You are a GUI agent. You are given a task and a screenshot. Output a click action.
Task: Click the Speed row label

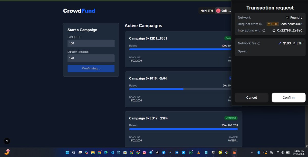click(243, 51)
